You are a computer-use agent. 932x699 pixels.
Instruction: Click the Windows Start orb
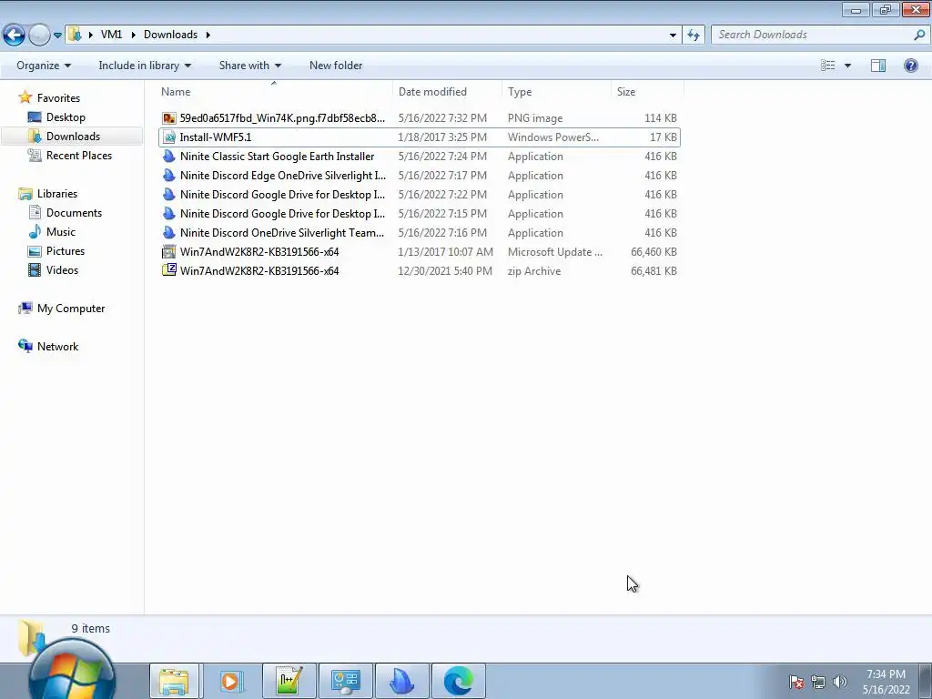pos(71,672)
